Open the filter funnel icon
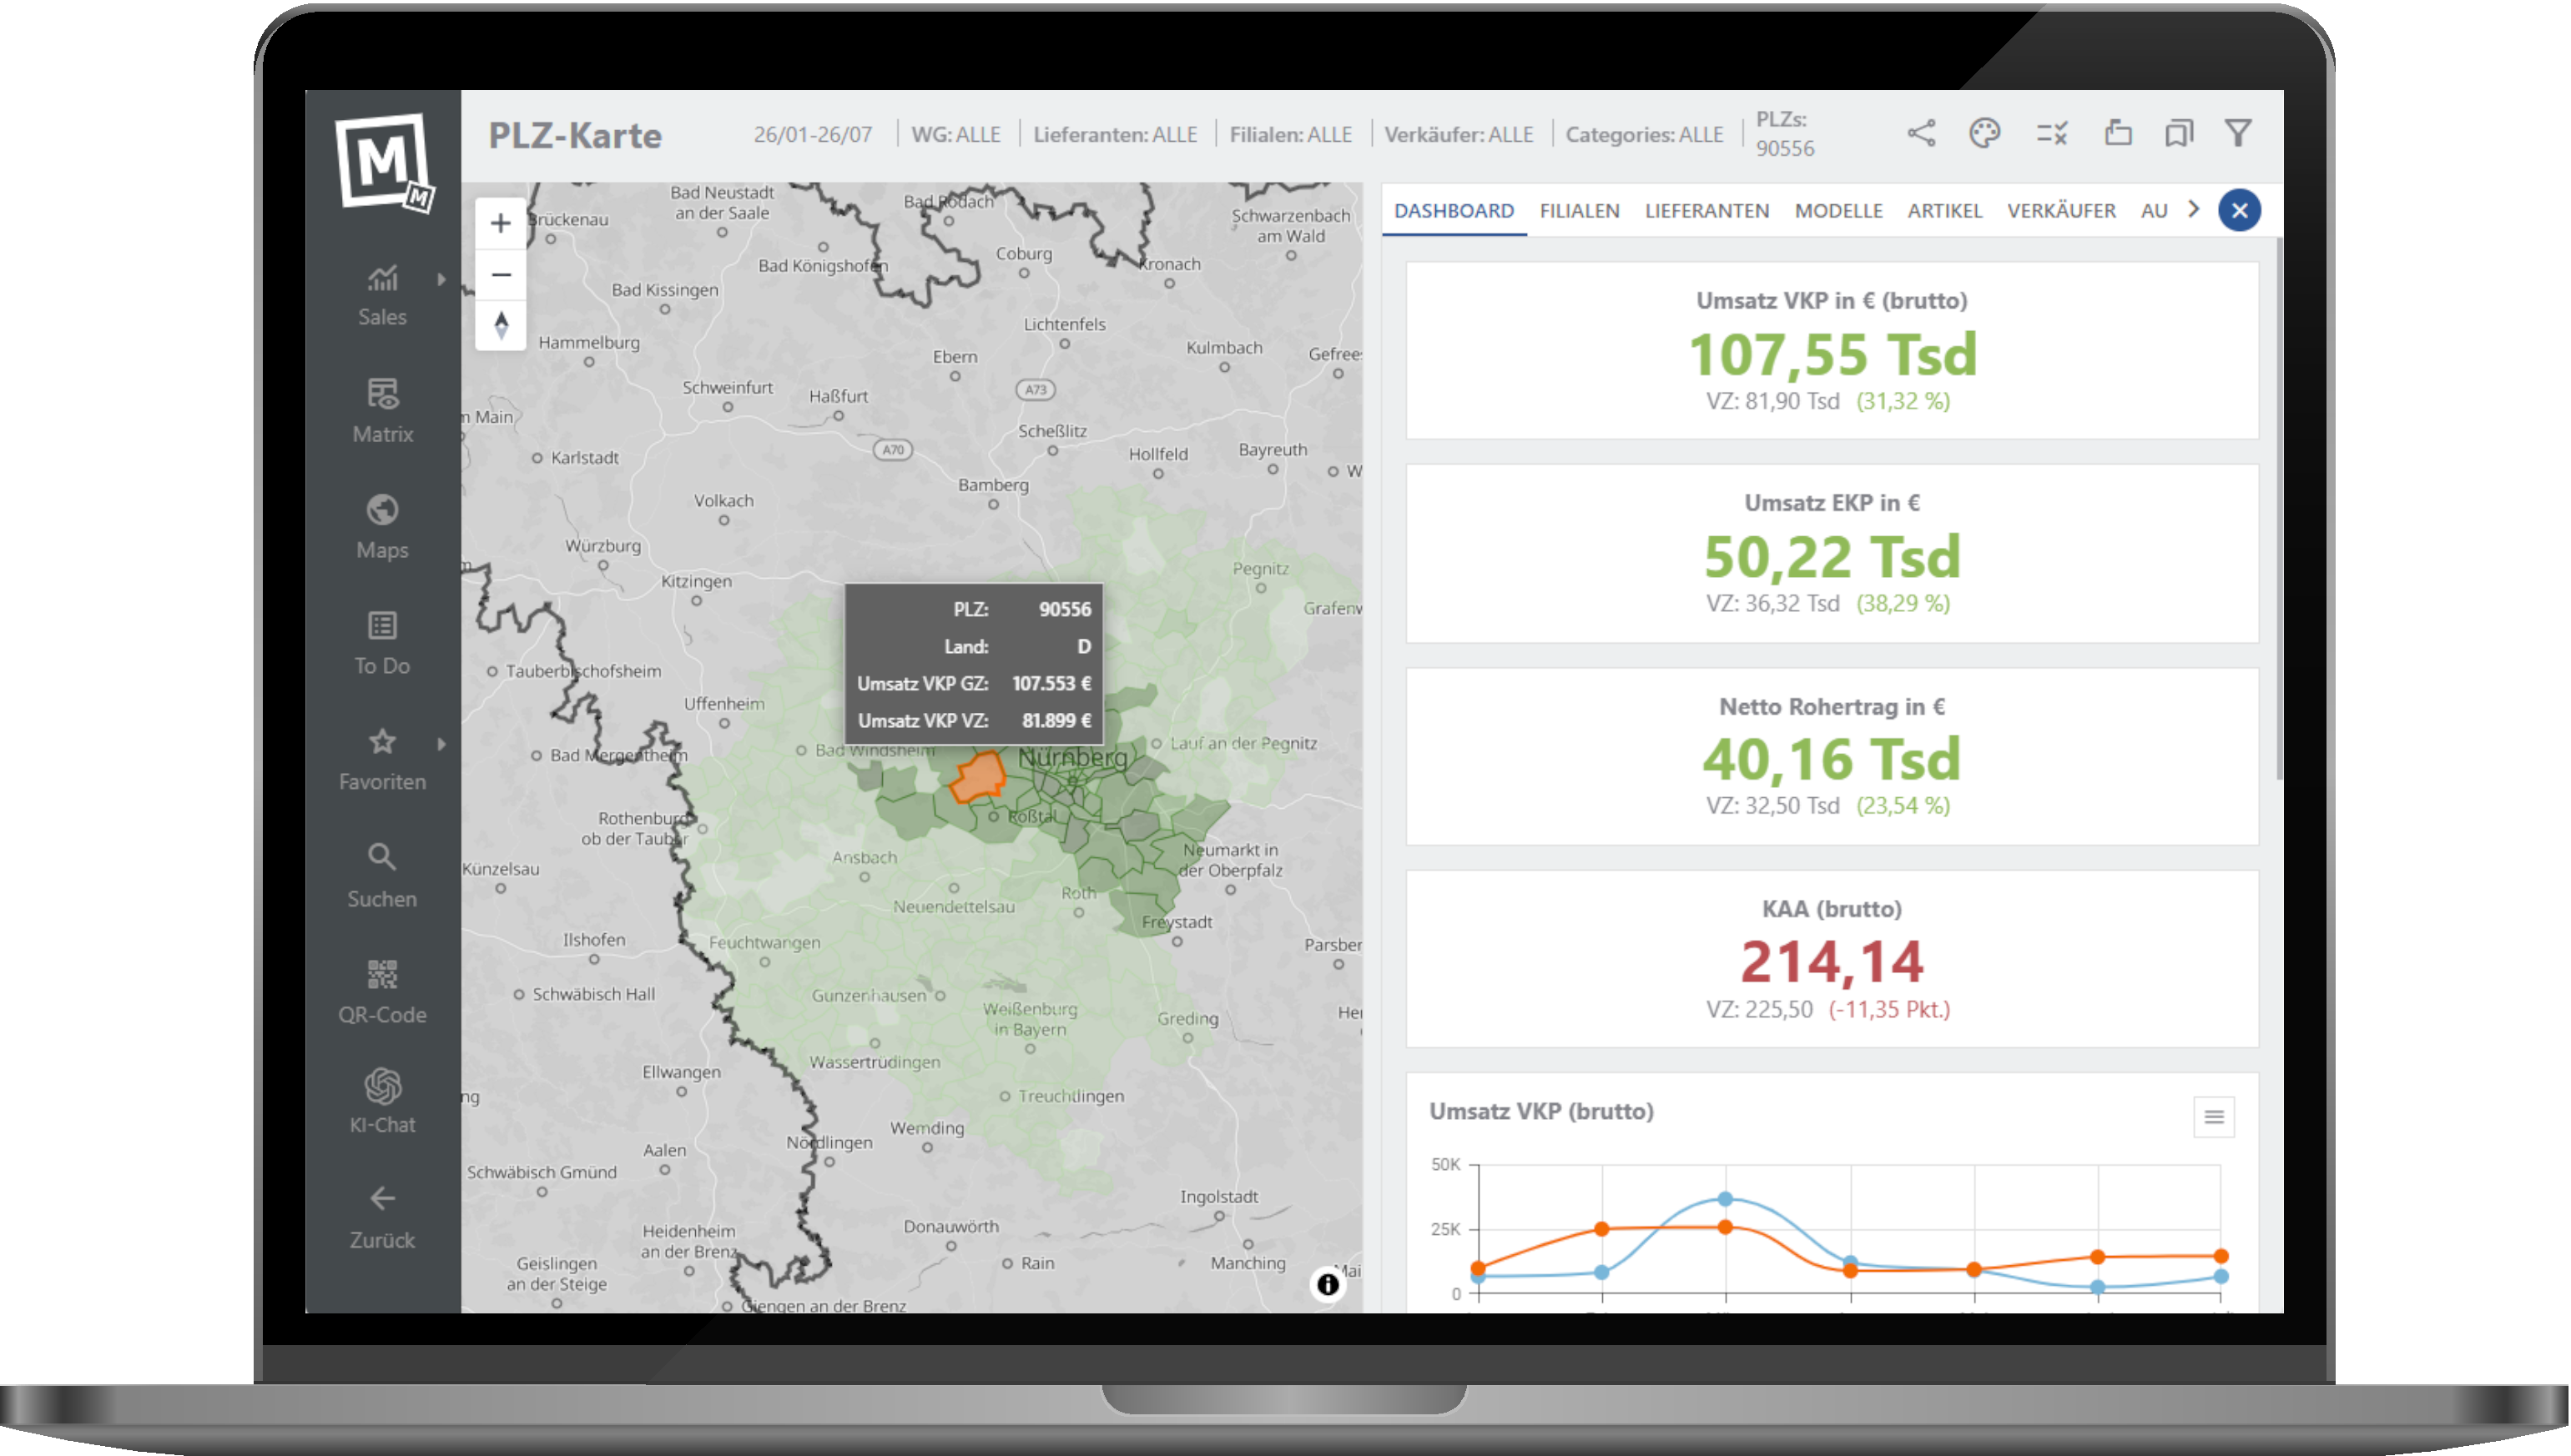 coord(2239,133)
